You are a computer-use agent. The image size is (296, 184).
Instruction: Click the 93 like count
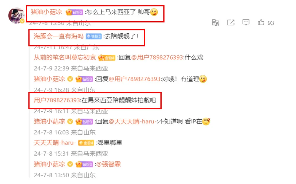(x=271, y=23)
